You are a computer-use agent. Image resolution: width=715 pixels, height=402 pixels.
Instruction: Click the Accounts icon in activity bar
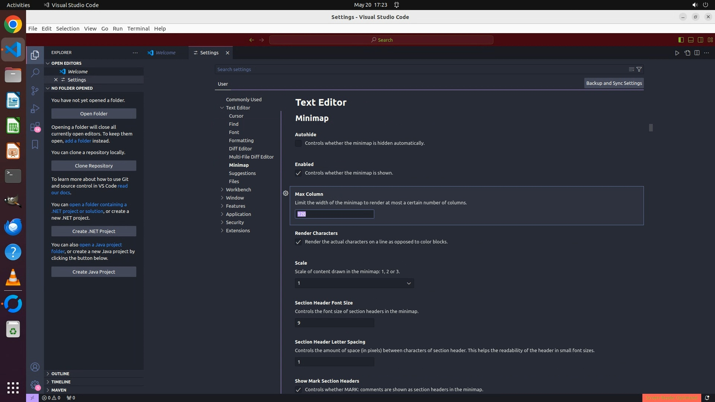(35, 367)
